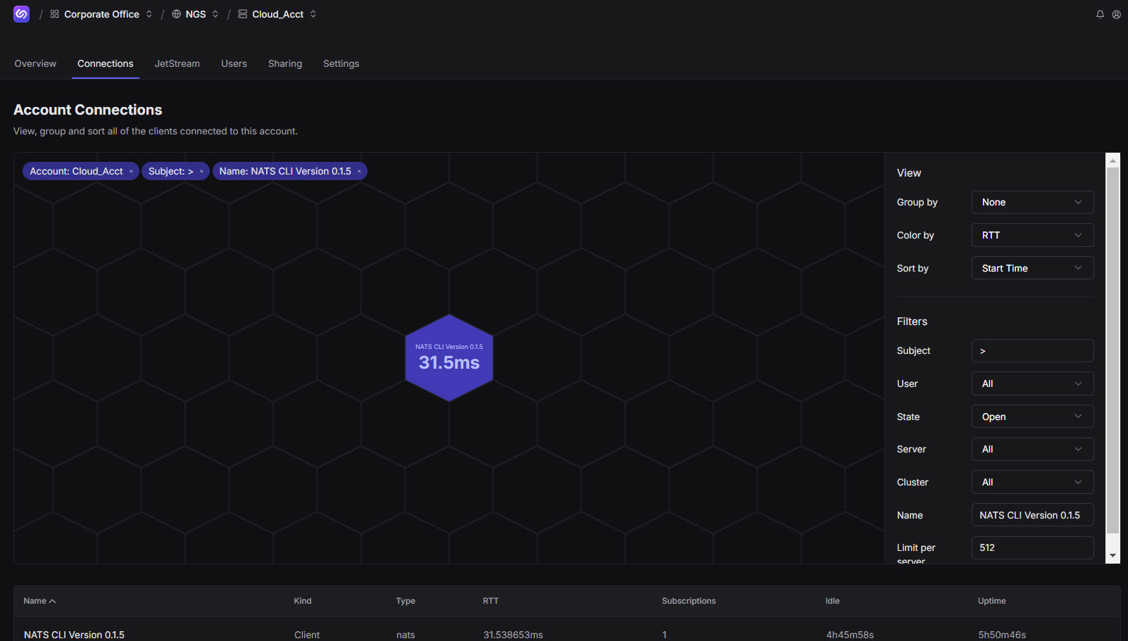Screen dimensions: 1128x641
Task: Click the Subject filter input field
Action: pyautogui.click(x=1032, y=350)
